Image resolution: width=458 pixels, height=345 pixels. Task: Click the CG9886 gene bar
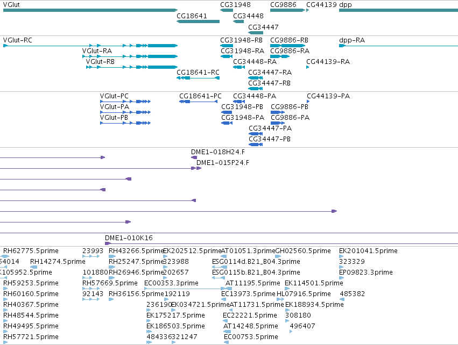288,10
